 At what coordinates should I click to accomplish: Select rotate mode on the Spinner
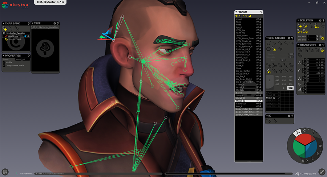[305, 131]
